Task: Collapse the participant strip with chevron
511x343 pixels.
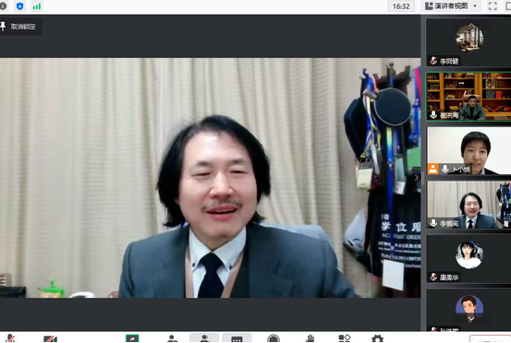Action: tap(417, 178)
